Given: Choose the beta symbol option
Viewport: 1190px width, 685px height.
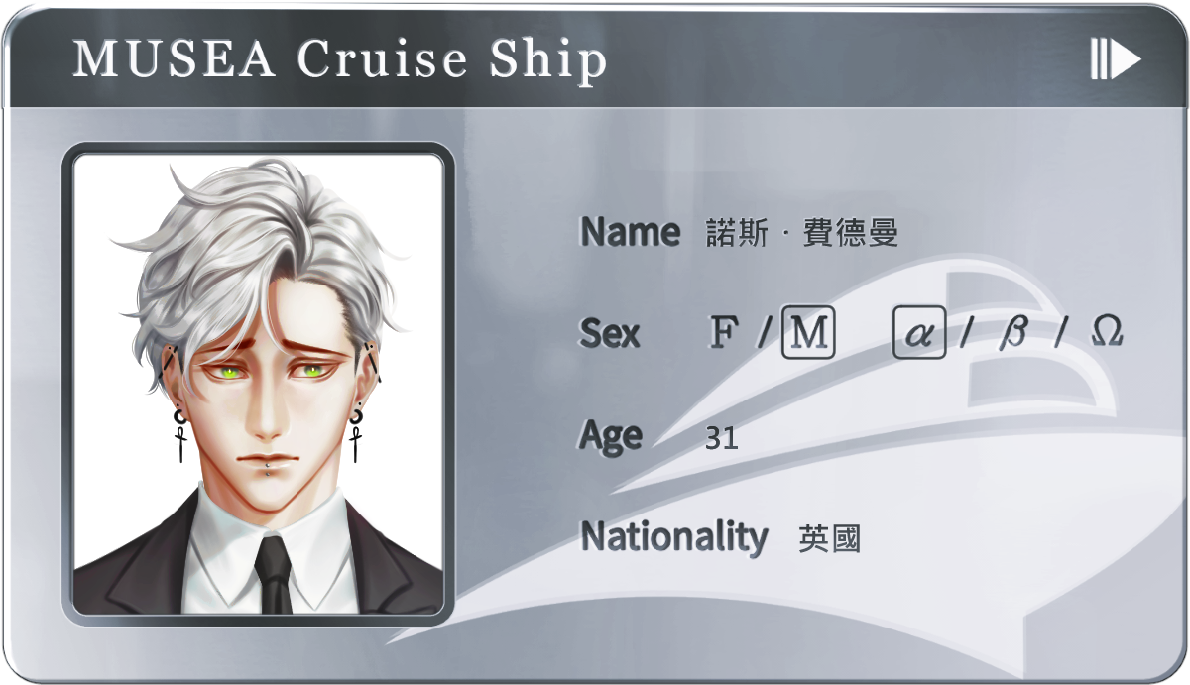Looking at the screenshot, I should 1012,333.
